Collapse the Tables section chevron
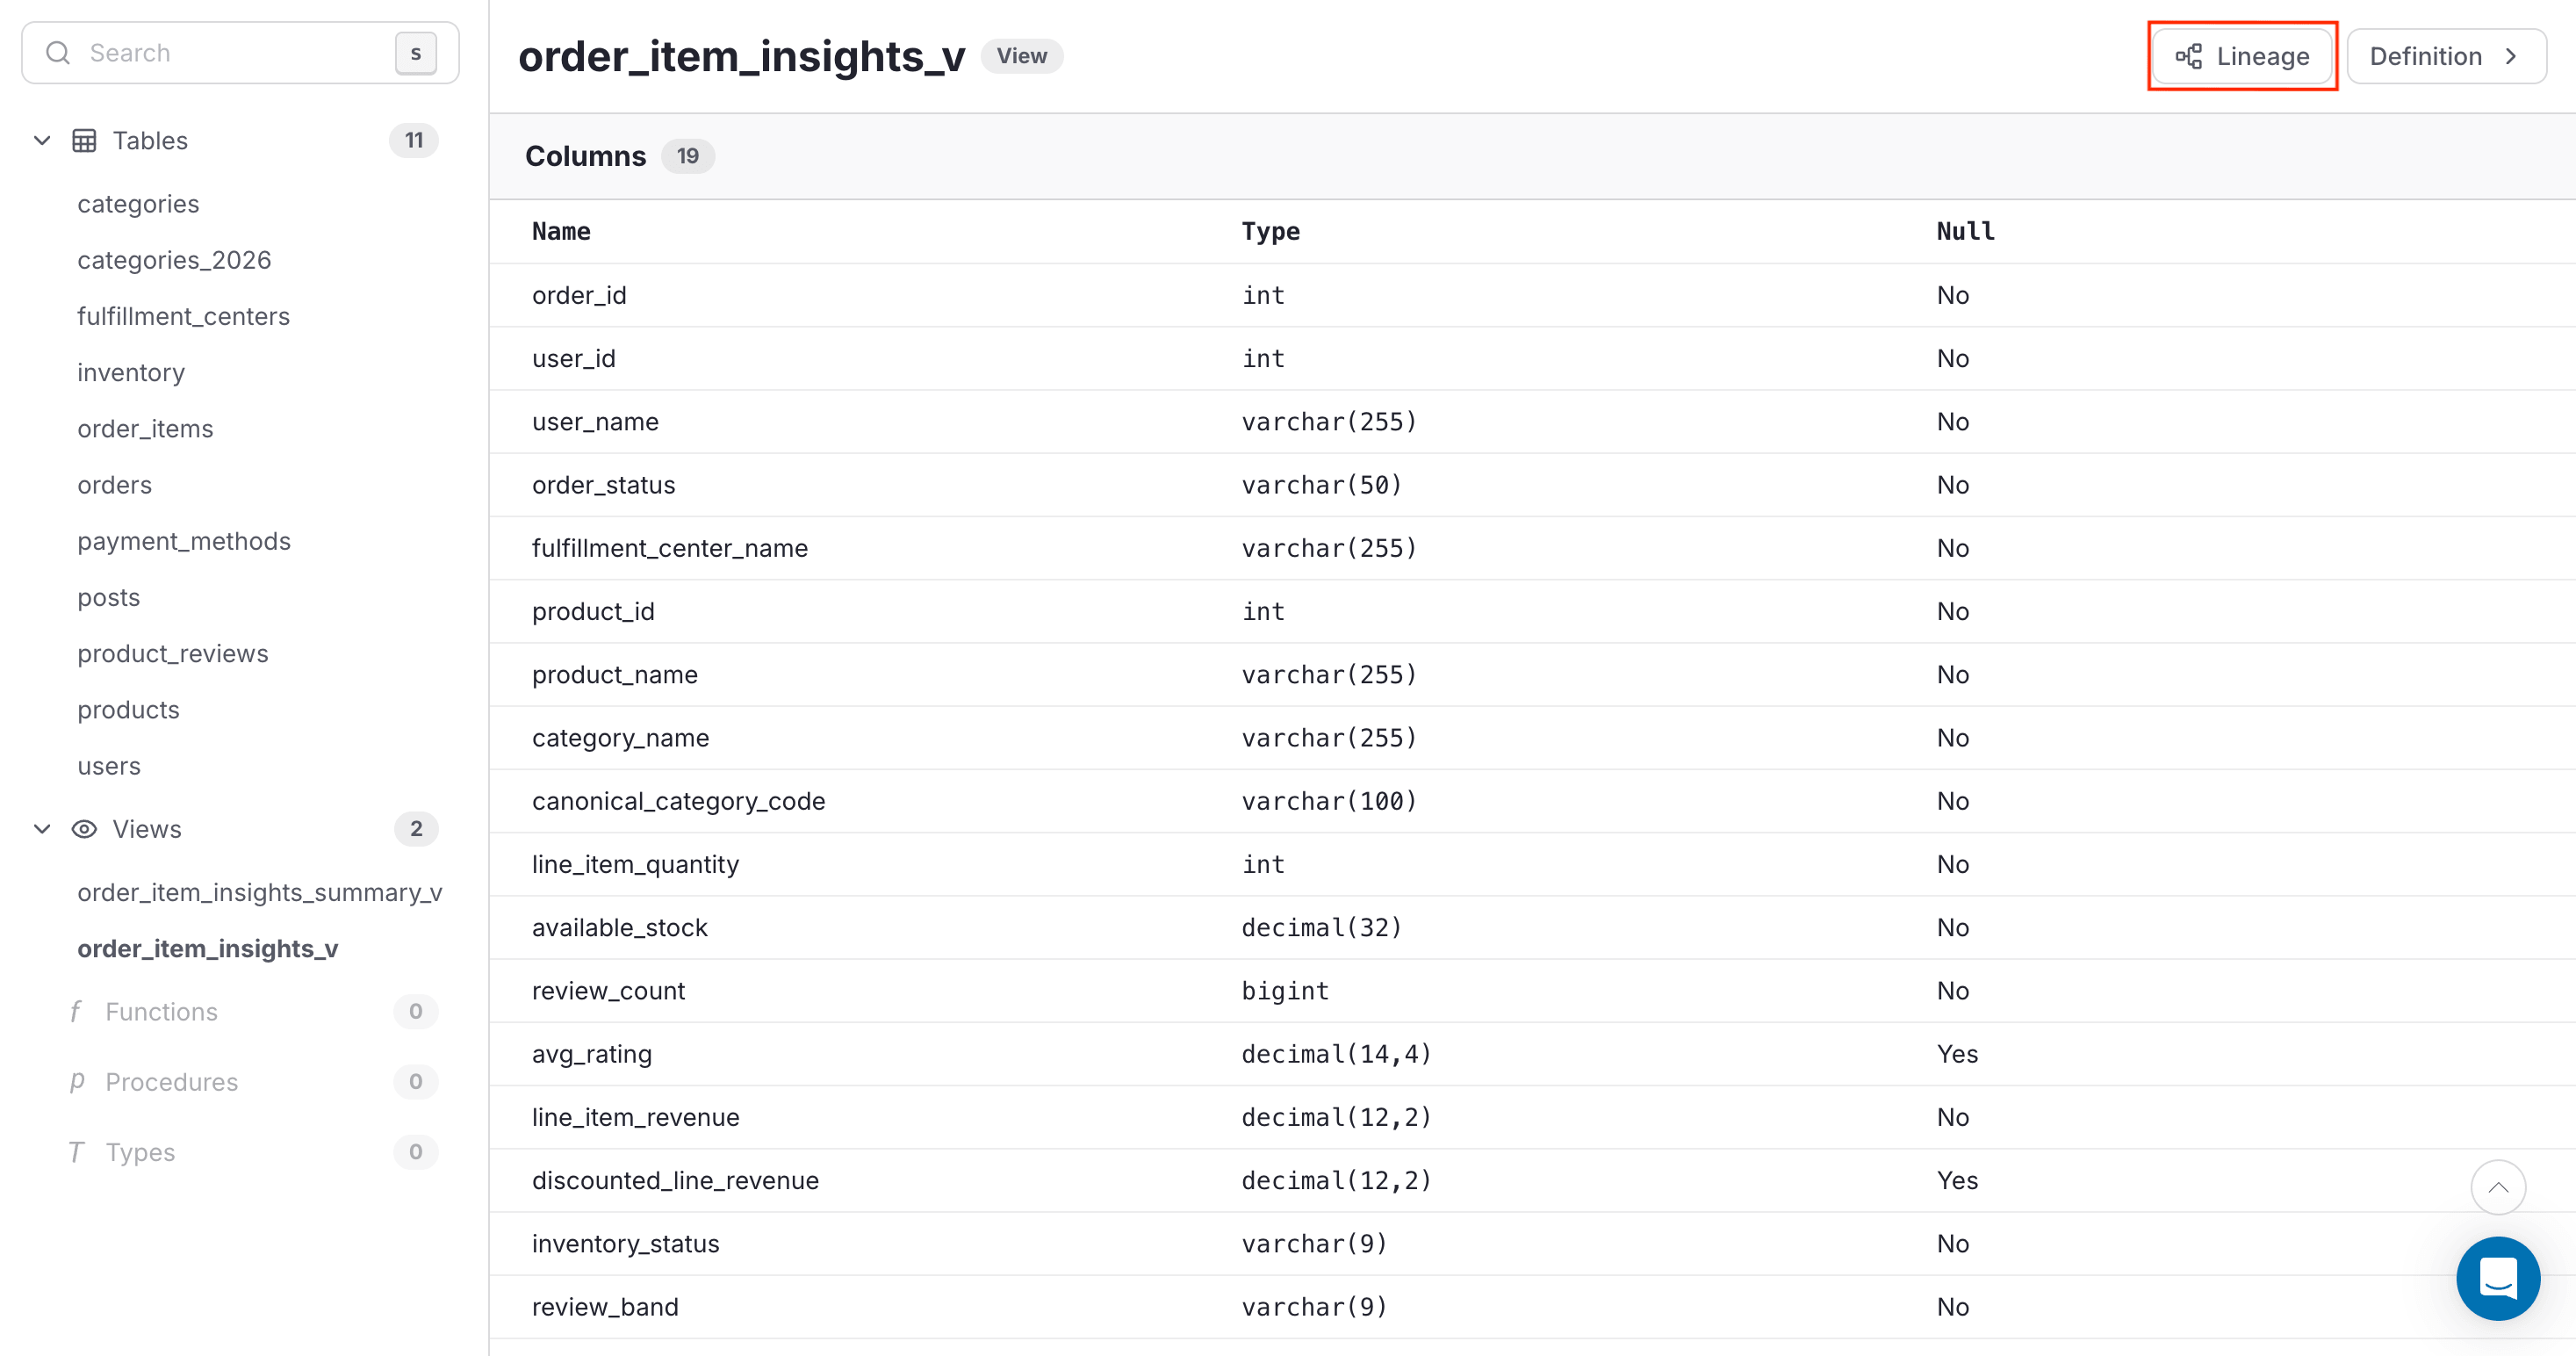Screen dimensions: 2576x1356 point(41,140)
